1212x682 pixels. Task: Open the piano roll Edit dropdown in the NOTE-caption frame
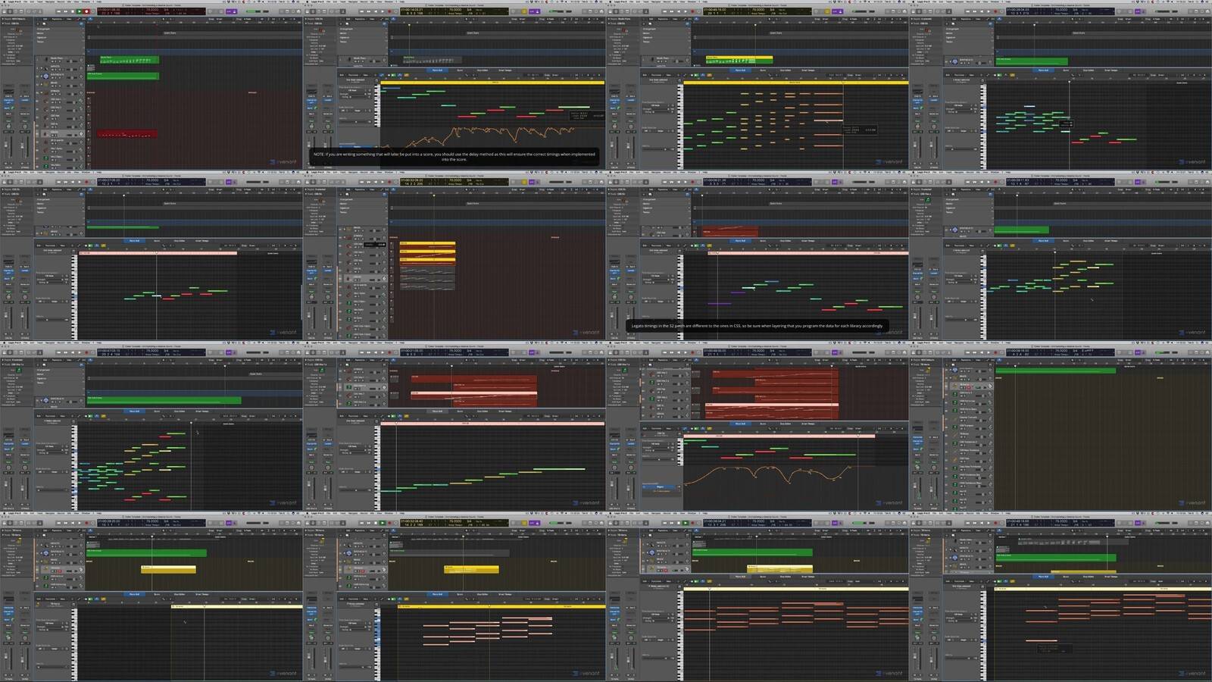pos(343,75)
